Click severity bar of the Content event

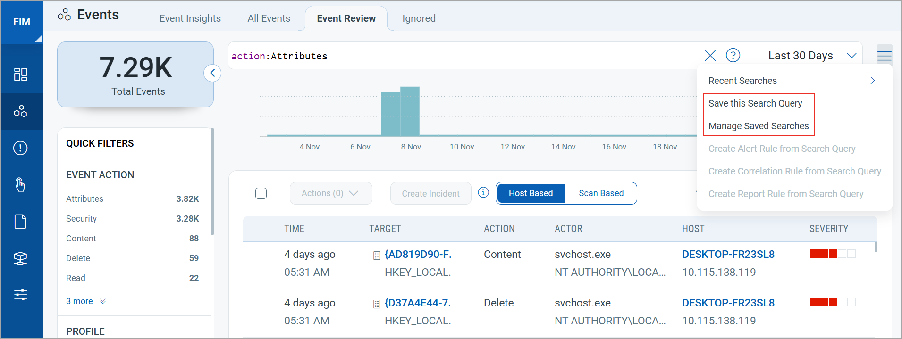click(x=833, y=254)
